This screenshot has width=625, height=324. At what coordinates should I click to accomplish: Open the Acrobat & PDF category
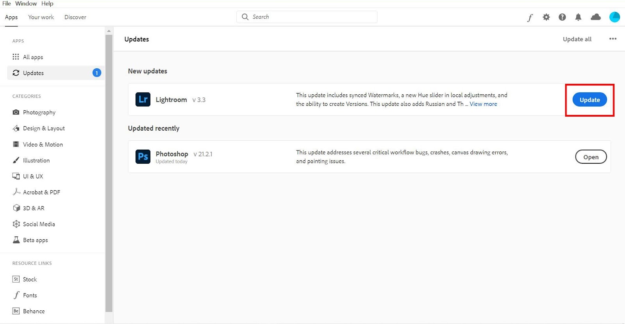[x=41, y=192]
